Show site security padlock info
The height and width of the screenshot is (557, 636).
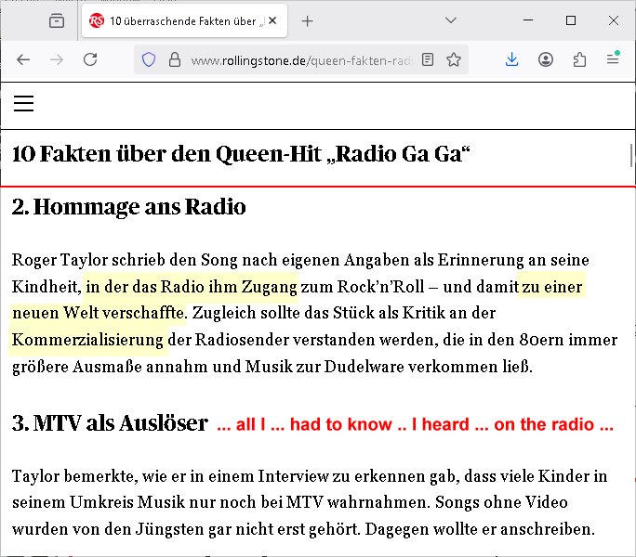pos(173,59)
